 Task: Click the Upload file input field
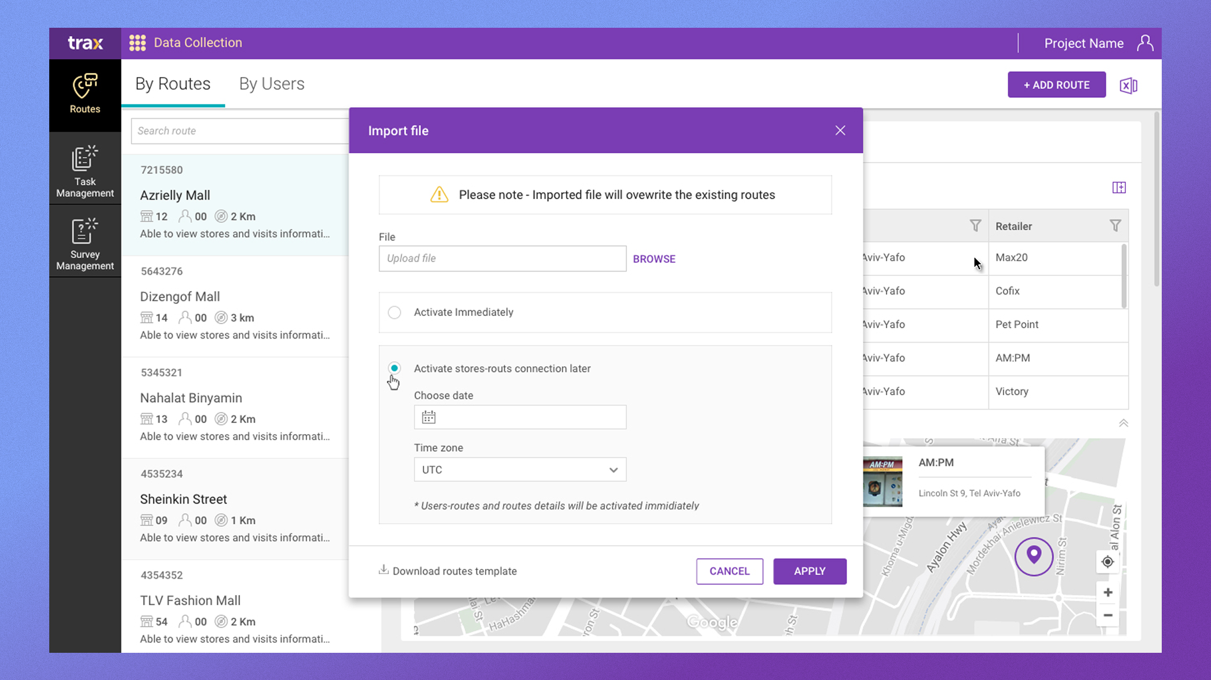[502, 259]
